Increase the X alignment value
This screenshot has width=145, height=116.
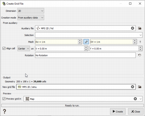(x=86, y=47)
